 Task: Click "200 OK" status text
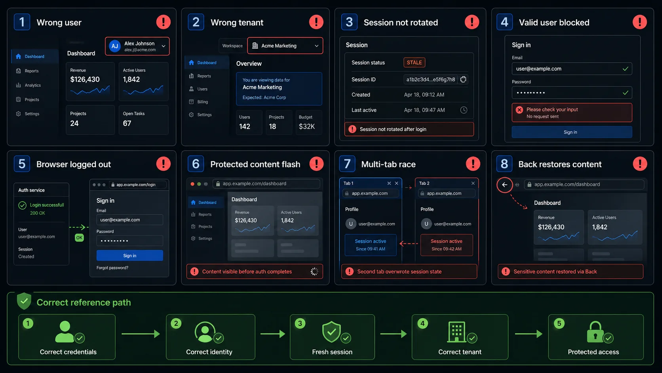tap(38, 213)
